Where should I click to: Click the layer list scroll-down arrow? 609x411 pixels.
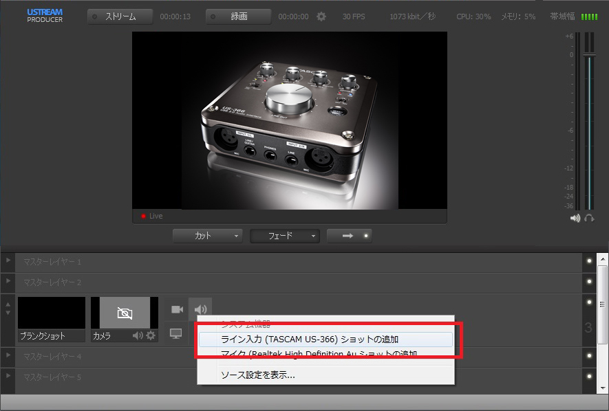[602, 388]
